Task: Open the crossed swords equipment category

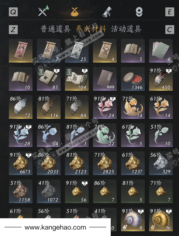Action: [x=44, y=11]
